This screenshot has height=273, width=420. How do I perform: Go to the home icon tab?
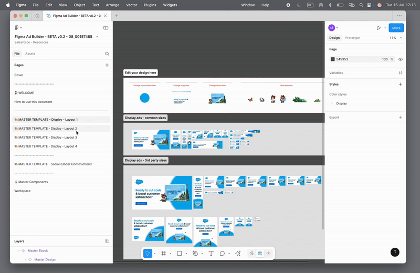(37, 16)
